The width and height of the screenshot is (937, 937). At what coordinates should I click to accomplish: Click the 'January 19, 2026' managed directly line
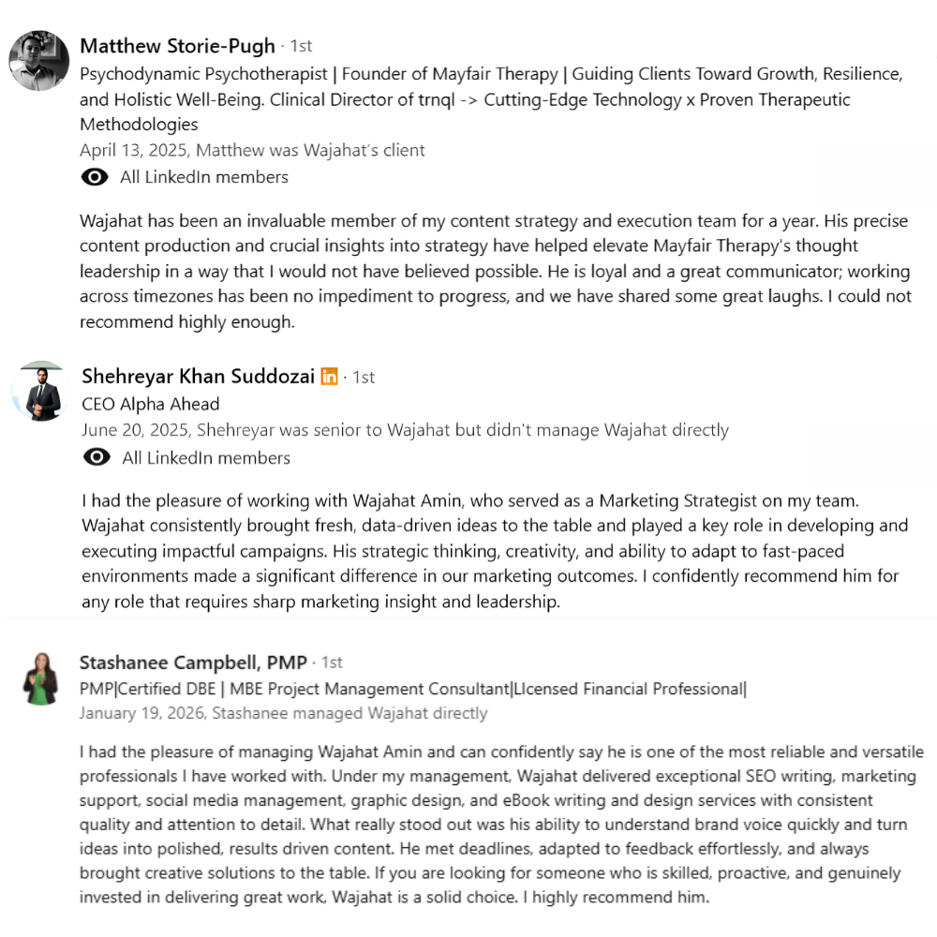click(283, 713)
